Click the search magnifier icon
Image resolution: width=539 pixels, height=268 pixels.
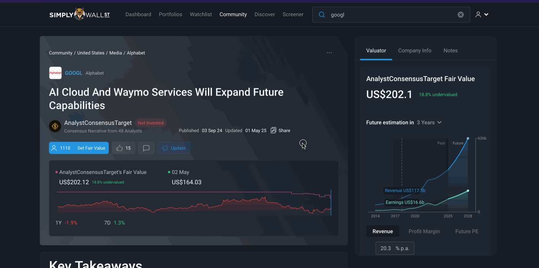322,15
